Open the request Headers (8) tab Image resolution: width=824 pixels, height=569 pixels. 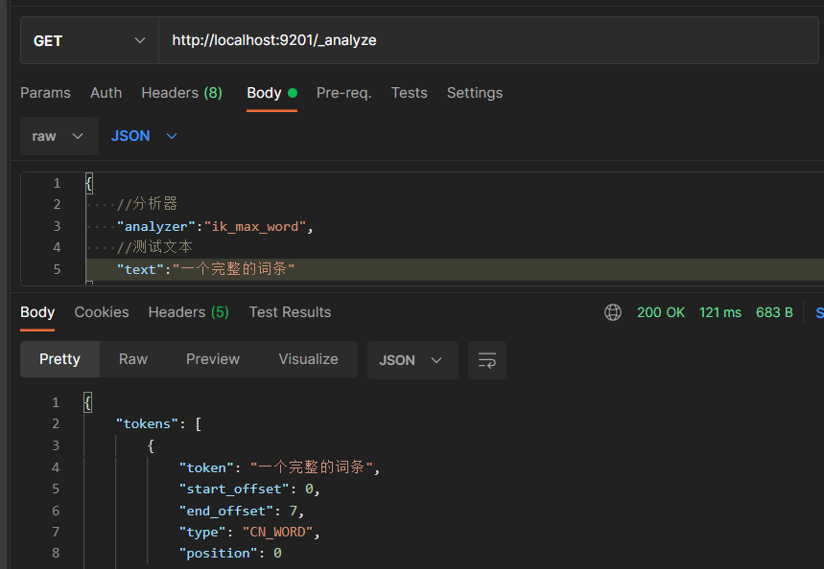pos(182,93)
